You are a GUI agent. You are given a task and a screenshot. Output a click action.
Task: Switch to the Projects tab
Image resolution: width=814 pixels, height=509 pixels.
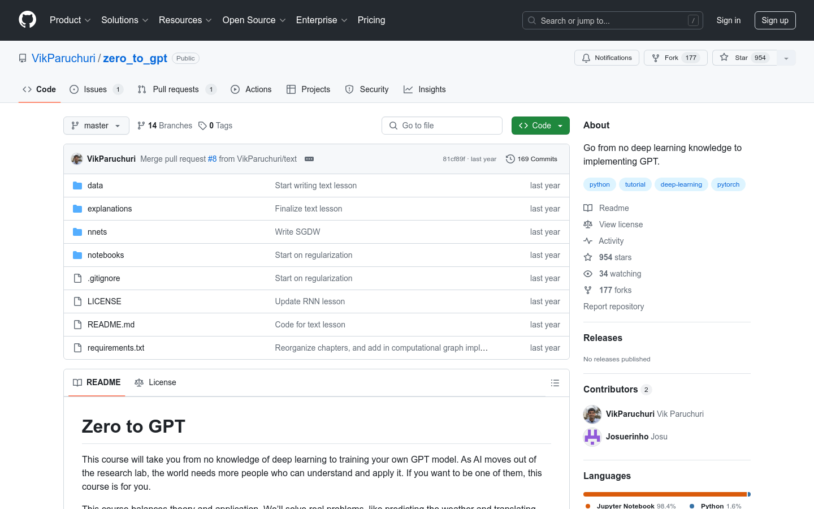(308, 89)
